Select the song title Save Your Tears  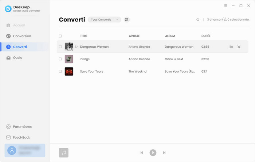[x=91, y=71]
